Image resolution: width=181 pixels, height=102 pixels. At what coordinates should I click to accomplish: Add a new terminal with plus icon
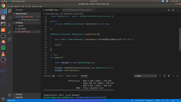pyautogui.click(x=160, y=76)
